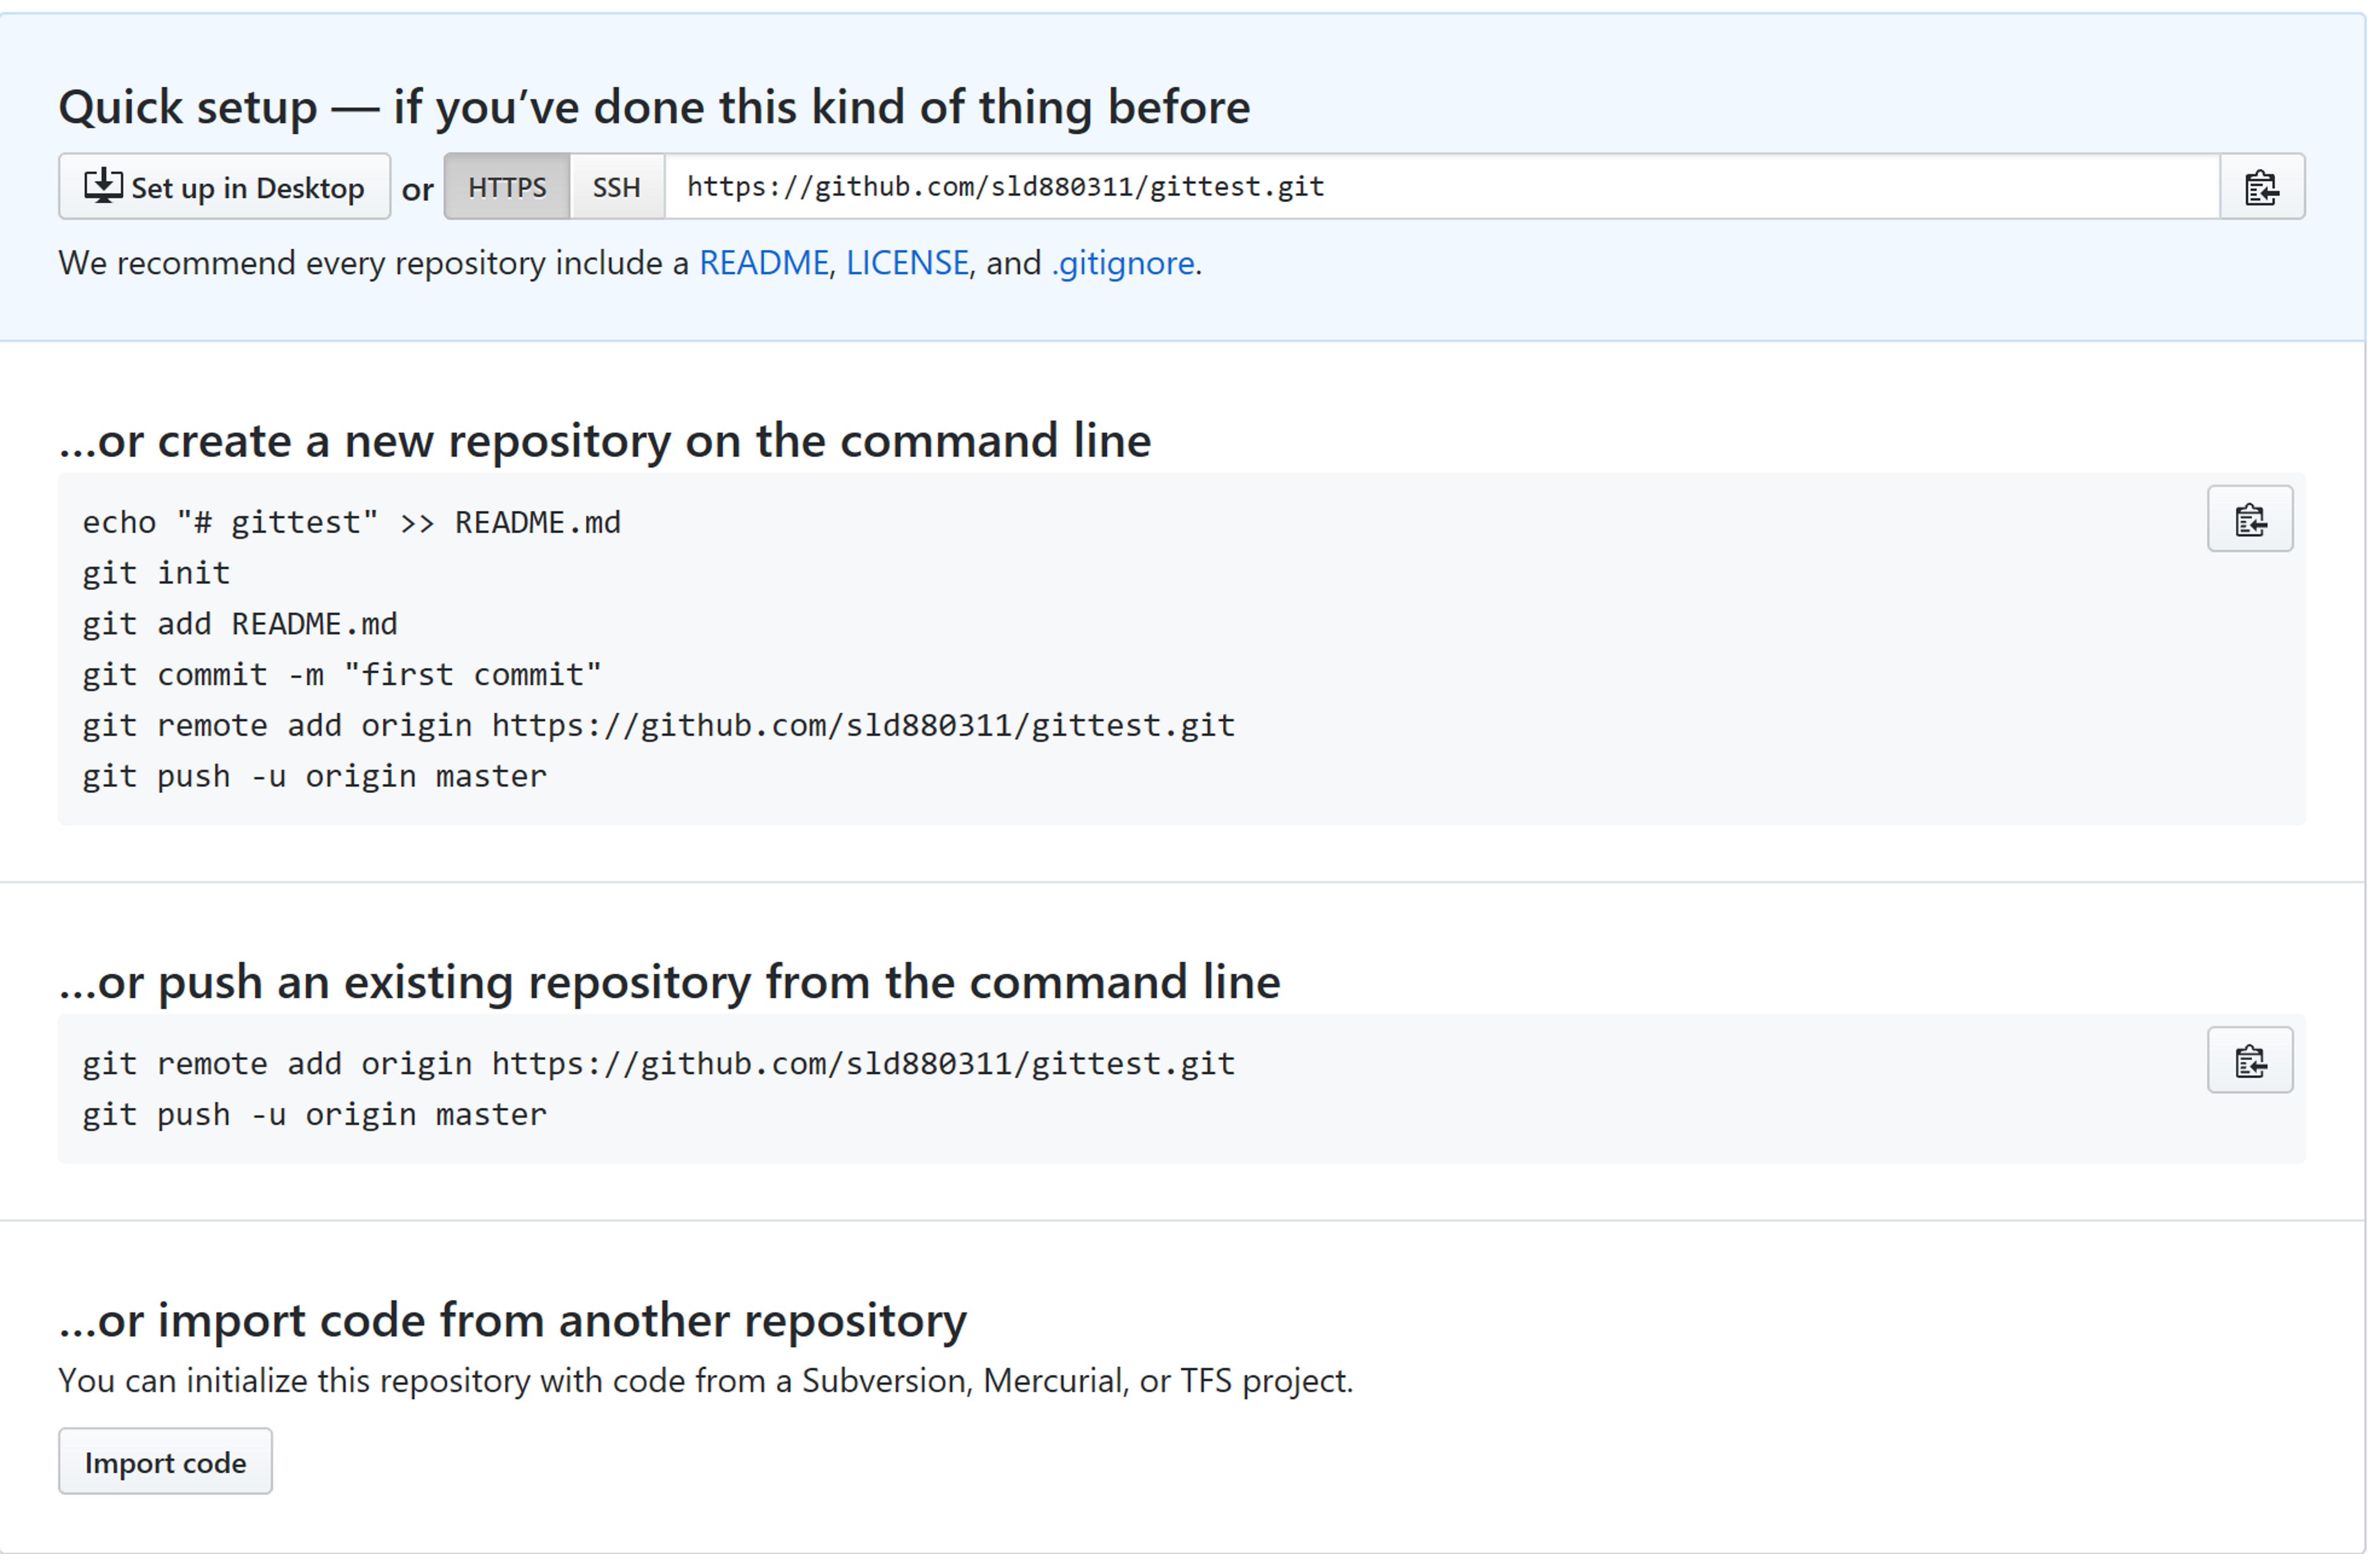The height and width of the screenshot is (1554, 2380).
Task: Open the LICENSE link
Action: (x=907, y=263)
